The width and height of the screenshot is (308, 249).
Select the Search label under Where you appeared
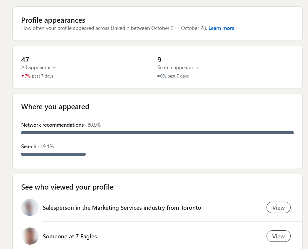pyautogui.click(x=29, y=146)
